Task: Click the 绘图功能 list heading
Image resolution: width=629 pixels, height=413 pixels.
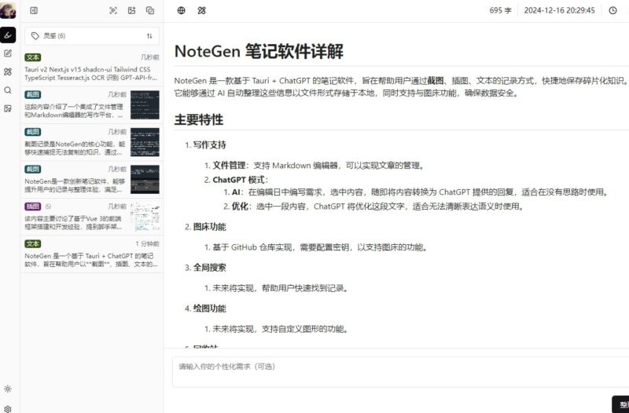Action: [x=209, y=309]
